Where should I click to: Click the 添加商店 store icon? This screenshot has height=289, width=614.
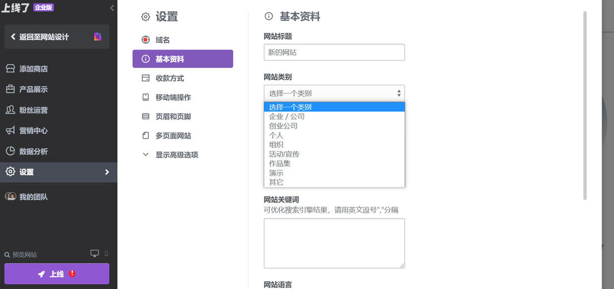pyautogui.click(x=10, y=68)
